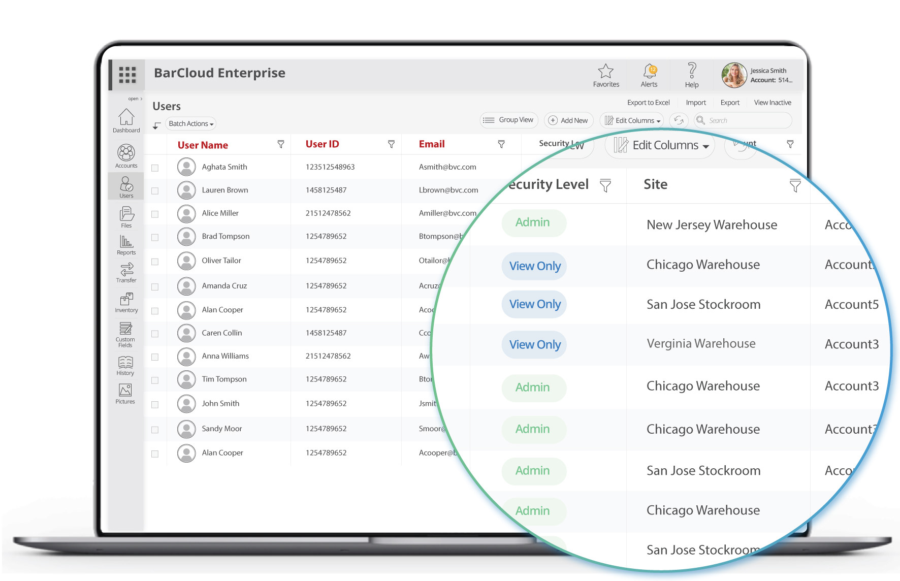Open the app grid menu icon
This screenshot has width=900, height=581.
pos(127,75)
